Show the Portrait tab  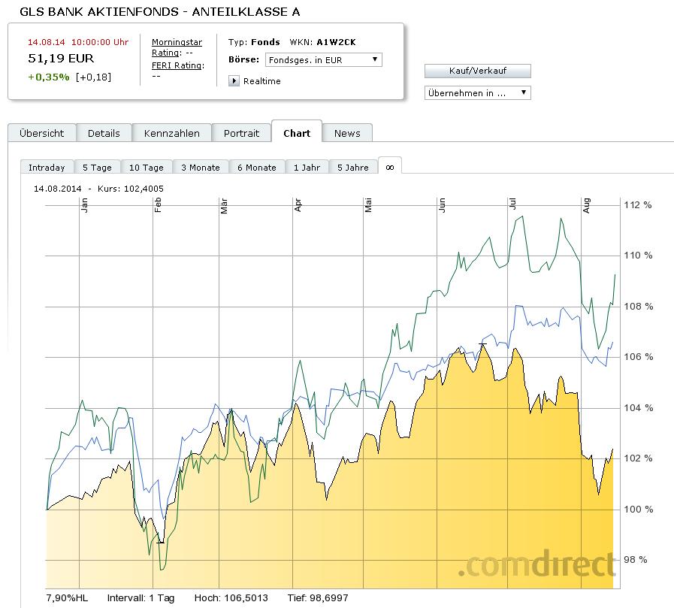[x=241, y=133]
